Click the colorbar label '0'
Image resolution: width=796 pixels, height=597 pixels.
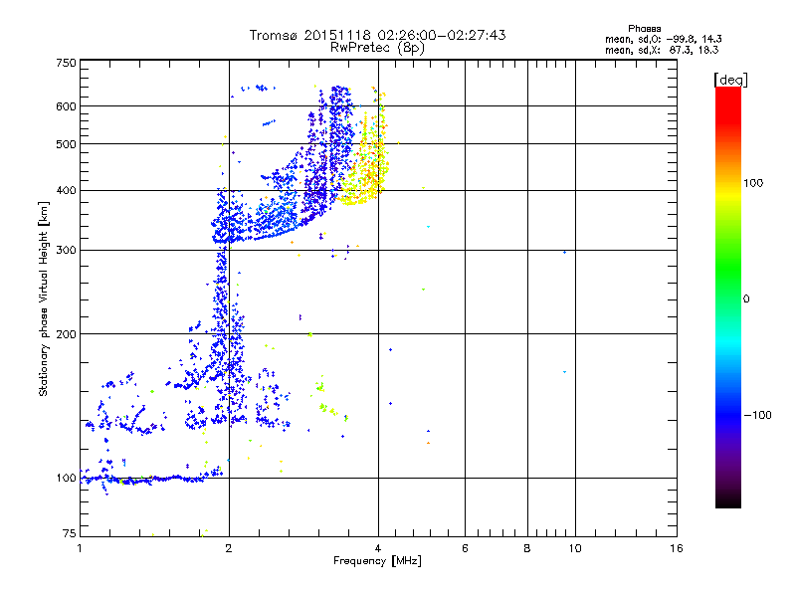(746, 298)
